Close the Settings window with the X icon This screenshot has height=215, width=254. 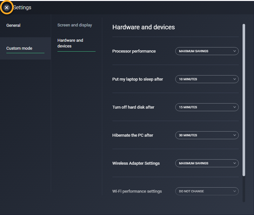pyautogui.click(x=7, y=7)
